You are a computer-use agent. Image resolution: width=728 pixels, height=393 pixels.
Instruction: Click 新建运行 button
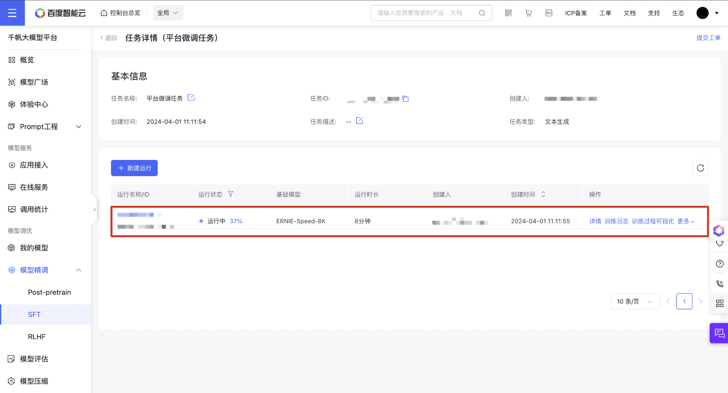coord(134,168)
